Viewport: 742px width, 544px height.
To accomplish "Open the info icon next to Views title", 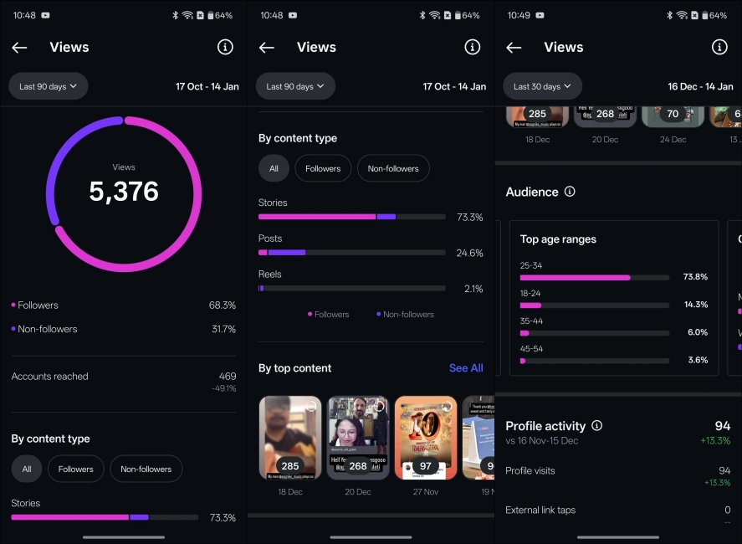I will [x=225, y=48].
